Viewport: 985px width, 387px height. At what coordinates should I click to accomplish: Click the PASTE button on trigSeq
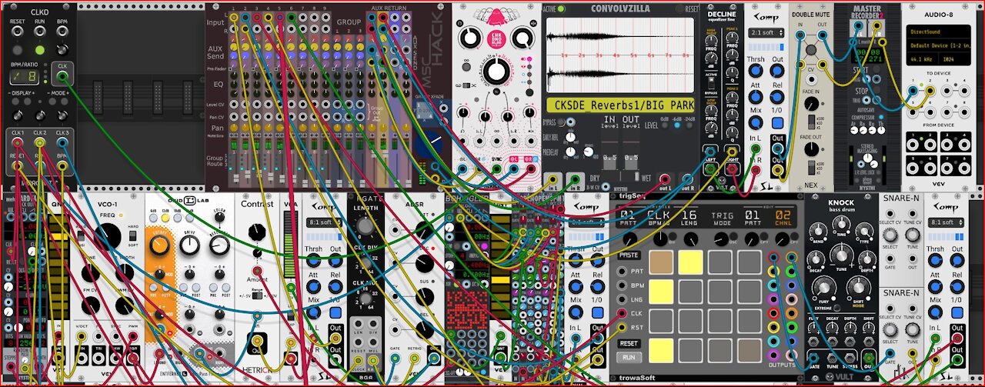[630, 255]
